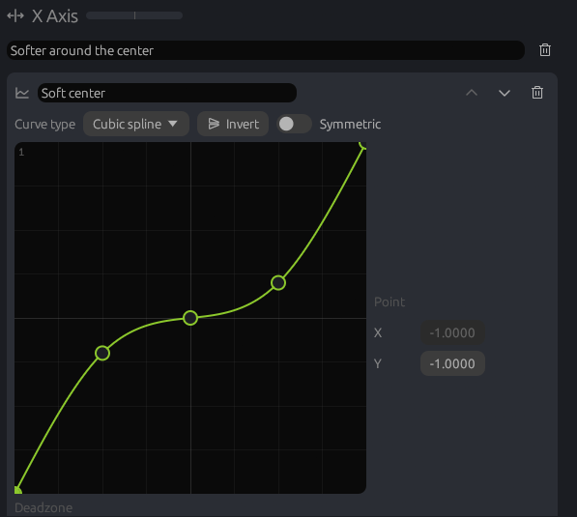Open the Cubic spline curve type dropdown
Image resolution: width=577 pixels, height=517 pixels.
tap(135, 124)
